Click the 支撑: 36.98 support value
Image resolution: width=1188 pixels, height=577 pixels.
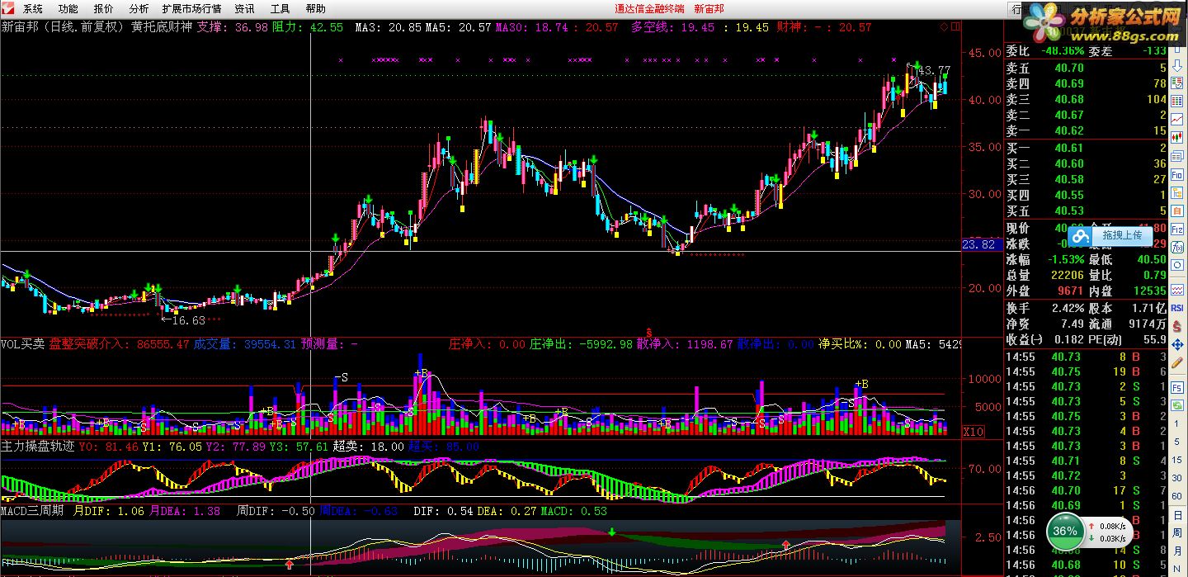pos(232,27)
